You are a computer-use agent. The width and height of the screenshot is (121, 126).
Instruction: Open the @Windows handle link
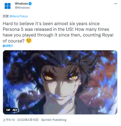point(22,8)
